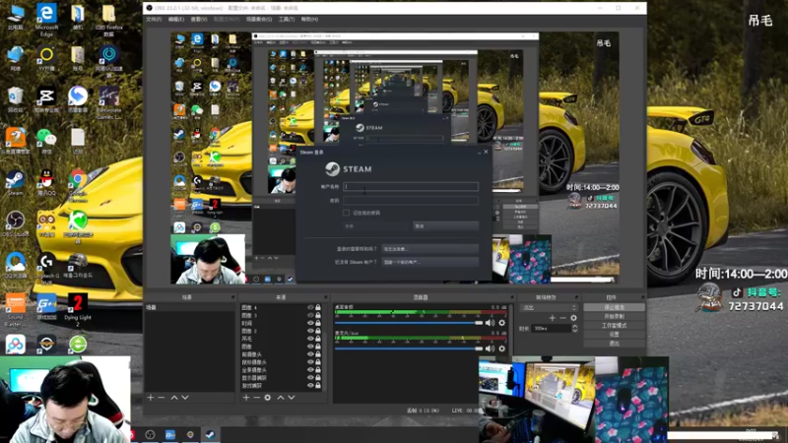The width and height of the screenshot is (788, 443).
Task: Open the 文件(F) File menu
Action: pyautogui.click(x=154, y=19)
